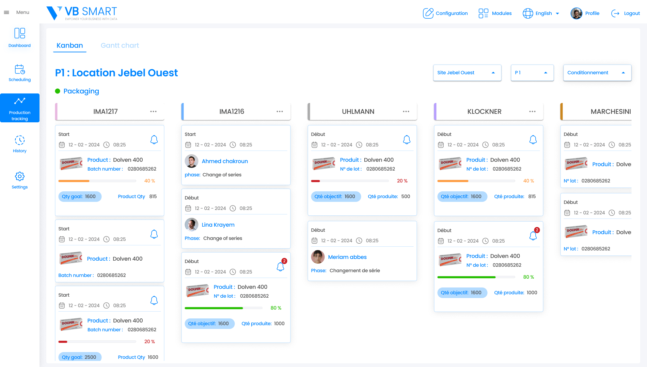Image resolution: width=647 pixels, height=367 pixels.
Task: Switch to the Gantt chart tab
Action: click(120, 46)
